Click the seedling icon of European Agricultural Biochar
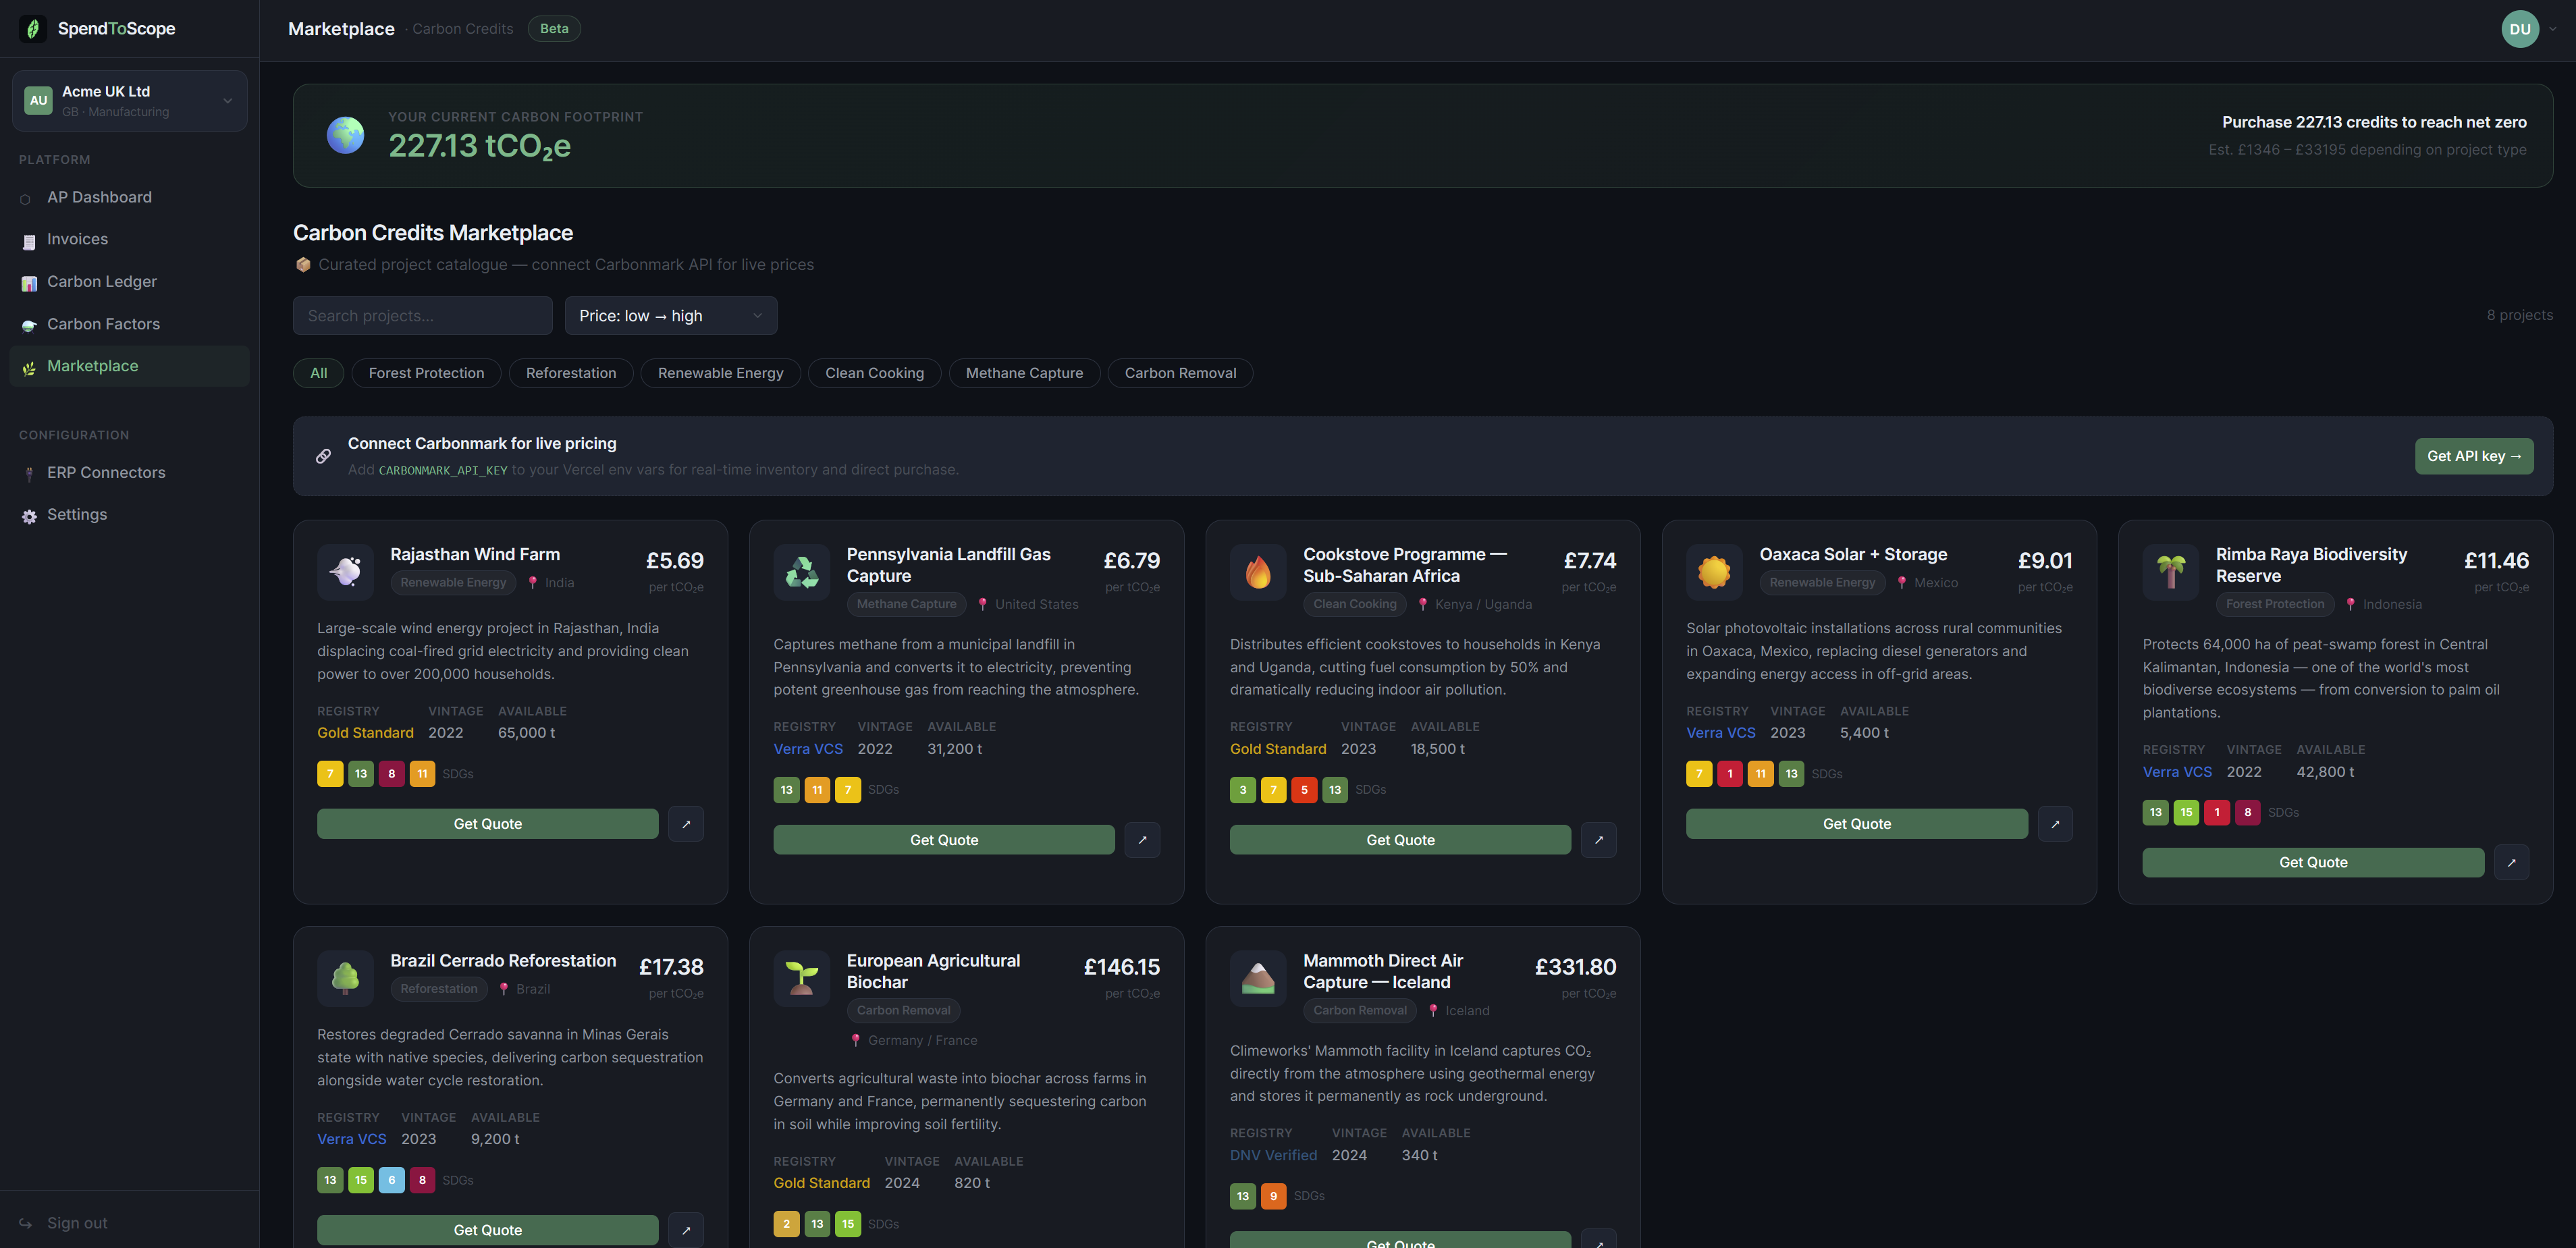The height and width of the screenshot is (1248, 2576). coord(802,978)
